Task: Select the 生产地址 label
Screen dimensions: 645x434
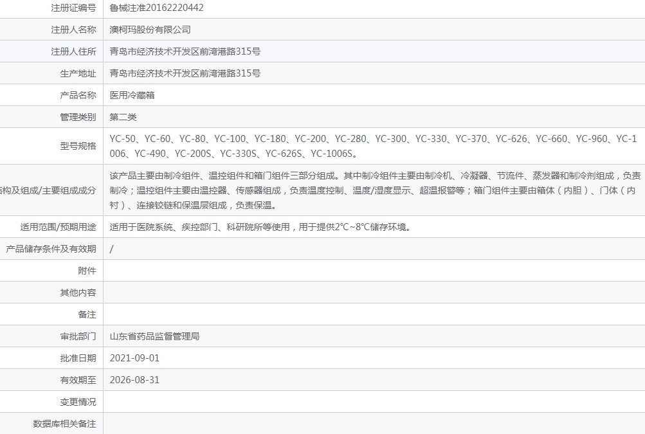Action: click(78, 73)
